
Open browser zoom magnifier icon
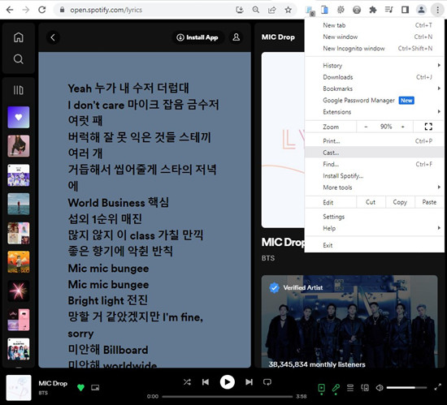coord(256,10)
